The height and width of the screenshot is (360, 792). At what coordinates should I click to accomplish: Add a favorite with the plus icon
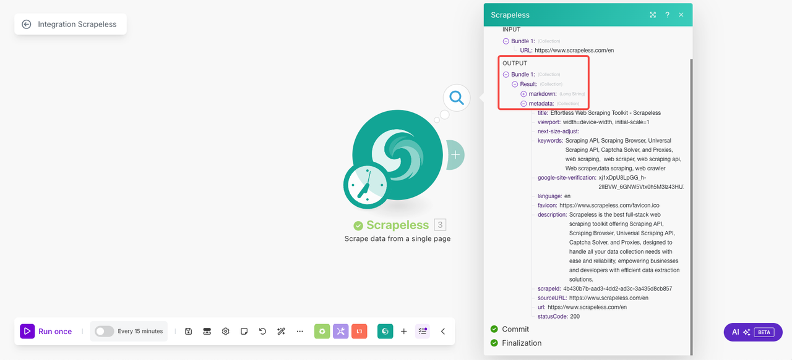404,332
